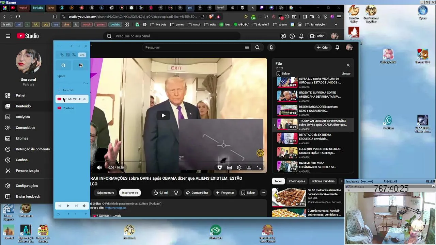This screenshot has width=436, height=245.
Task: Click the 90% zoom indicator
Action: click(x=82, y=55)
